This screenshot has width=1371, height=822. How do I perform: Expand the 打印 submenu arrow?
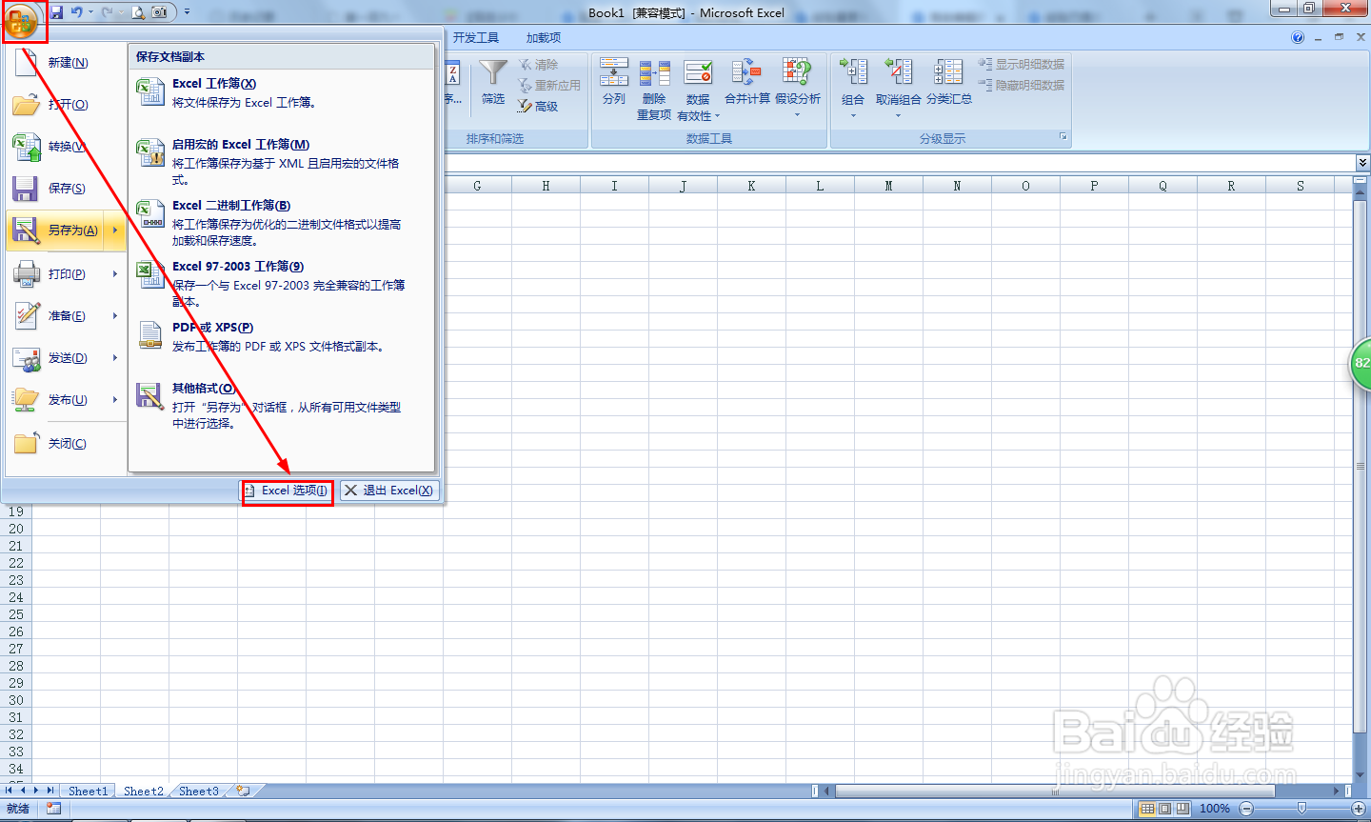115,274
